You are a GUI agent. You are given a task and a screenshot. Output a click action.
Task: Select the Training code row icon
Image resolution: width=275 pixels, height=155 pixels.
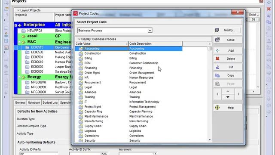pyautogui.click(x=81, y=97)
